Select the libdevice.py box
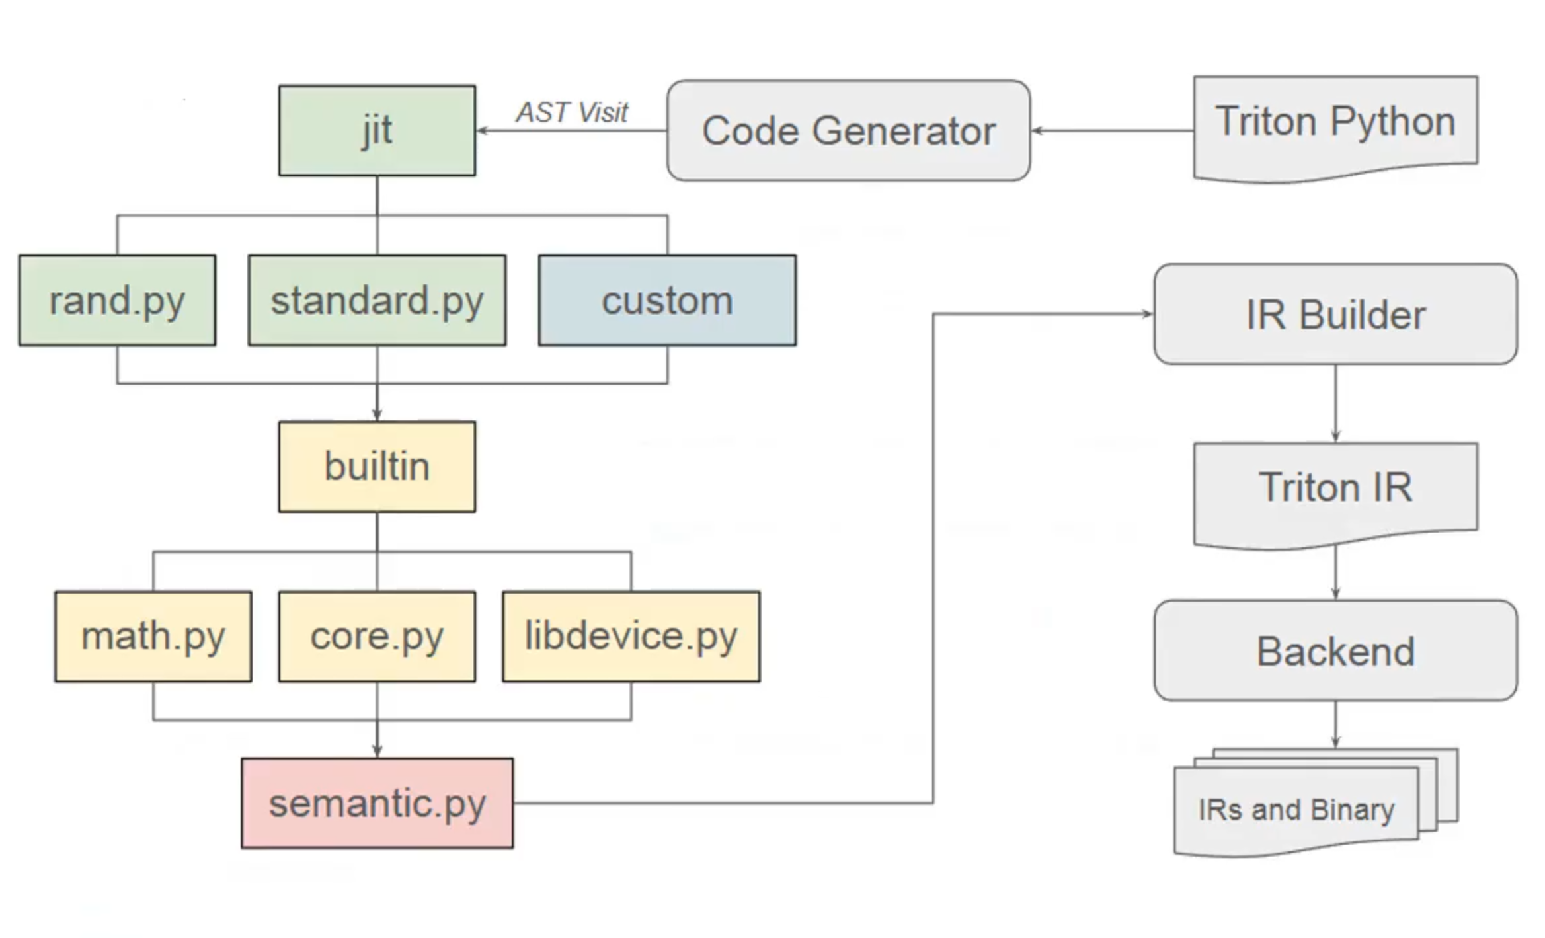Viewport: 1545px width, 938px height. coord(631,636)
